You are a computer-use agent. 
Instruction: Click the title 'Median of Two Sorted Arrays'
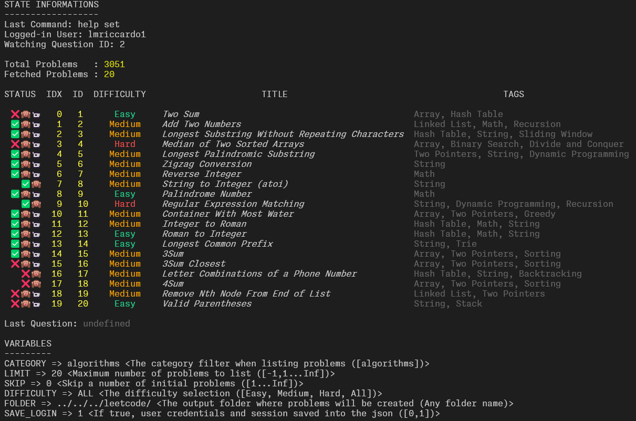[233, 144]
